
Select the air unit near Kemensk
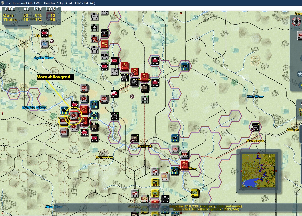[135, 138]
